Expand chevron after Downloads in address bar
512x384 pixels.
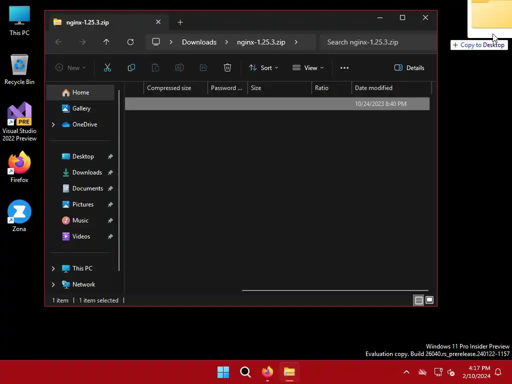[226, 42]
